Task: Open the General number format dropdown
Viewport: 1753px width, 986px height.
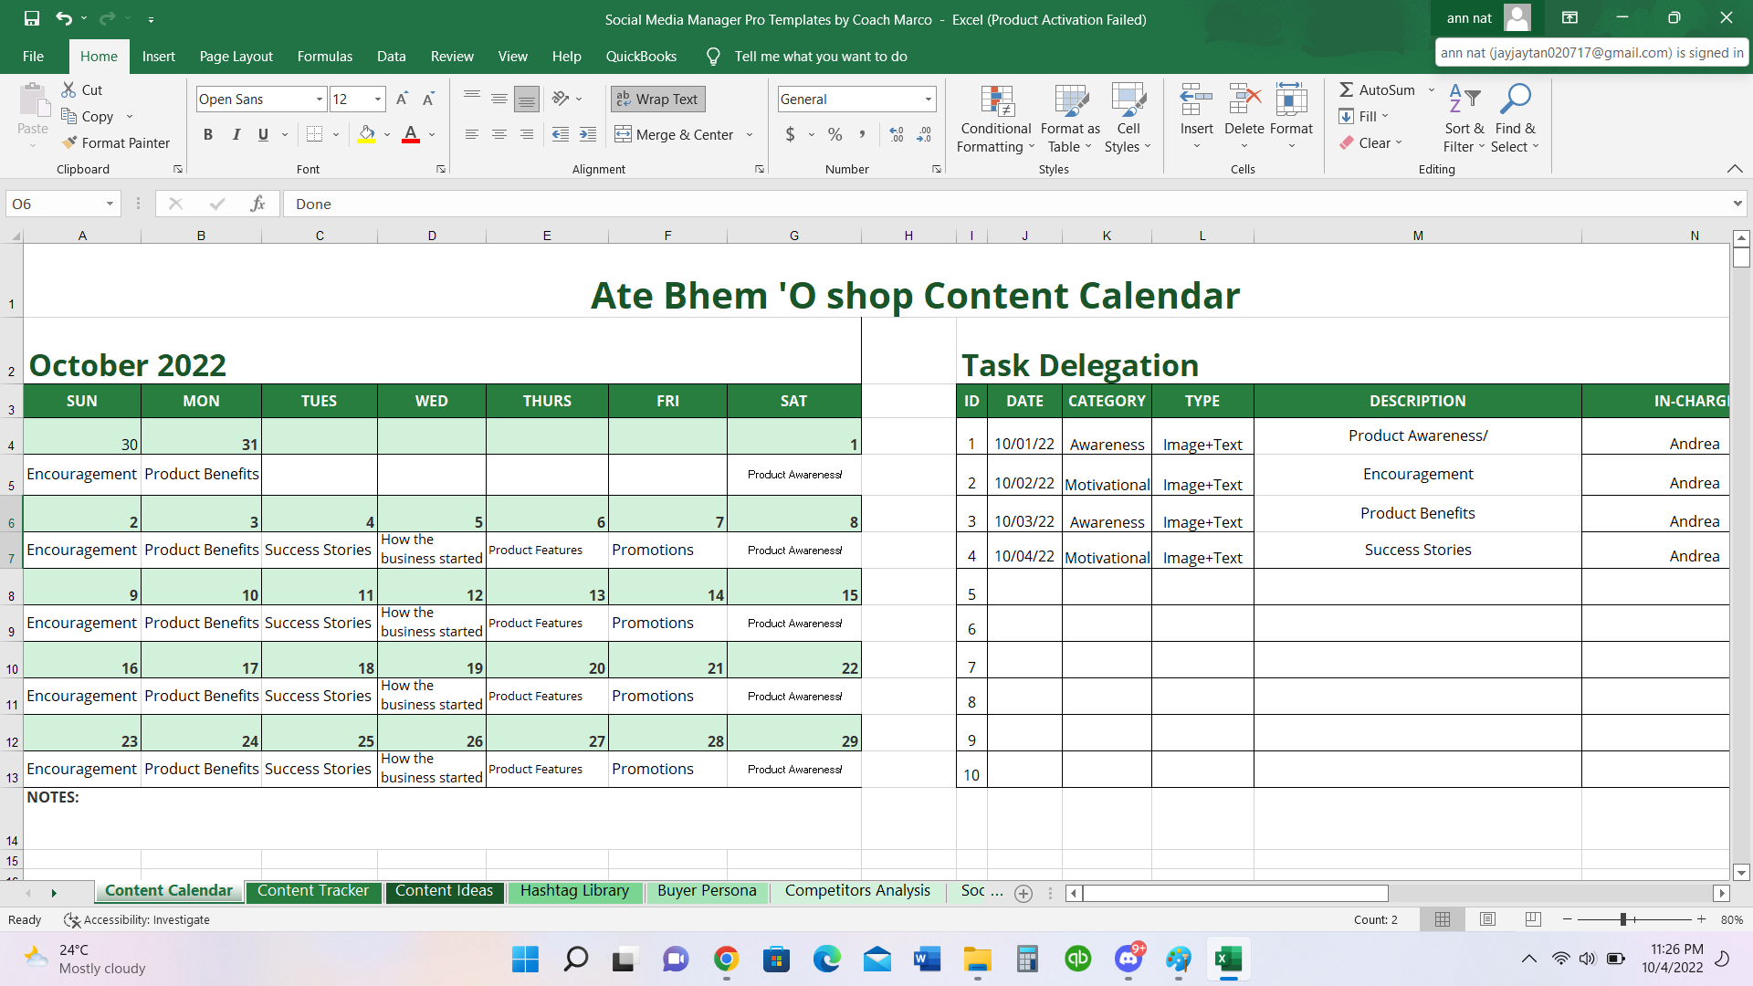Action: (929, 99)
